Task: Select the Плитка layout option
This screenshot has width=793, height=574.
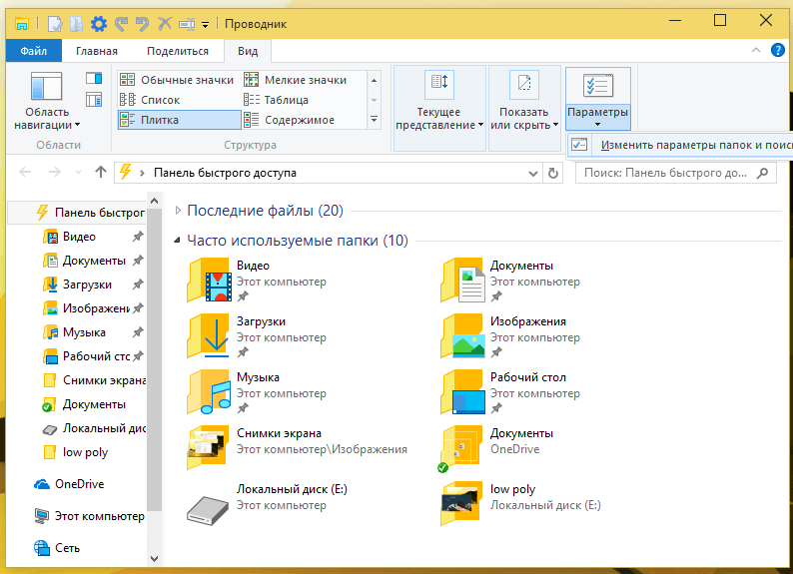Action: [179, 120]
